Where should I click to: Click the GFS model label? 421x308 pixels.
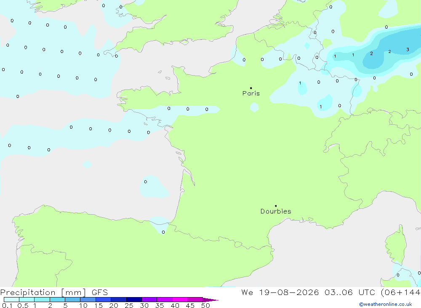100,292
